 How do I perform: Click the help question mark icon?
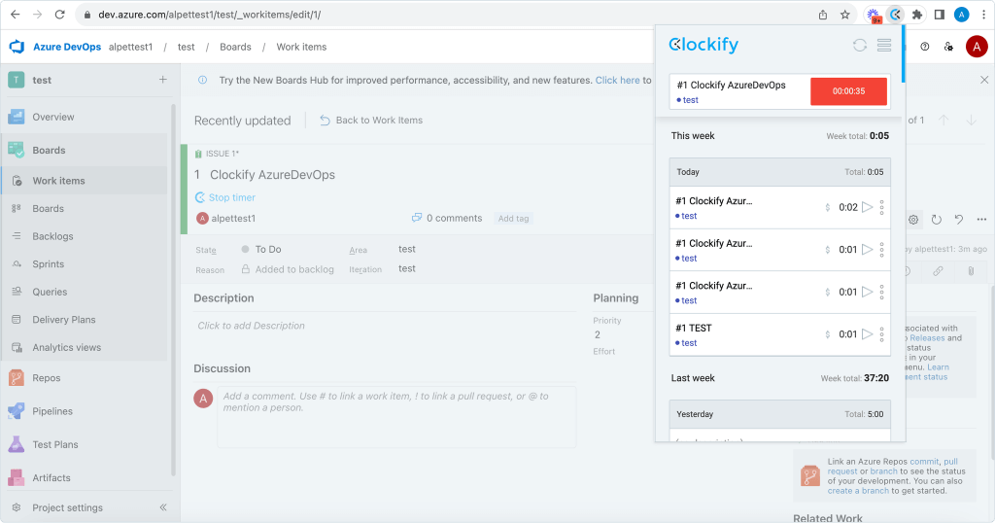(925, 47)
